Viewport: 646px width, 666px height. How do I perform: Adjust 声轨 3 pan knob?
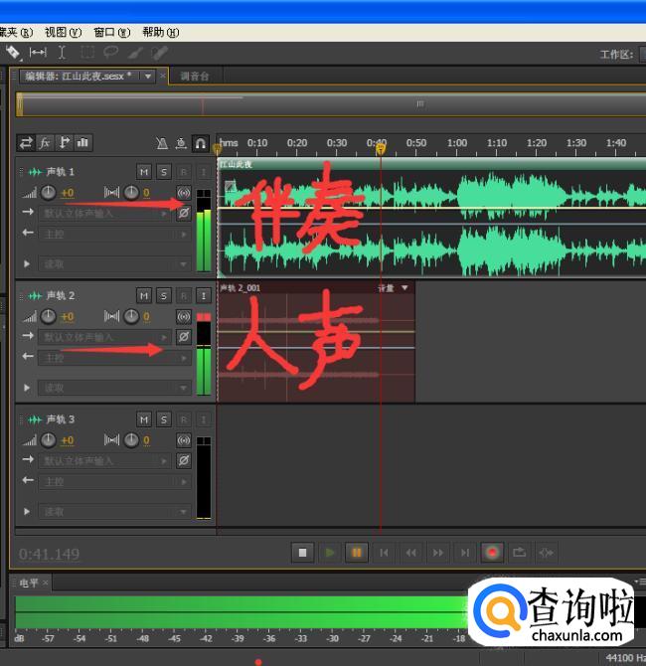coord(131,440)
